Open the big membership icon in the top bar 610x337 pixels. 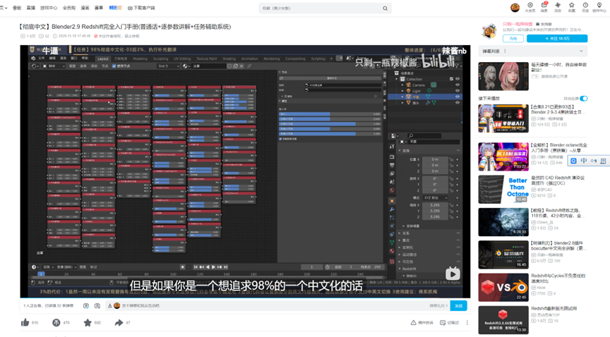point(530,5)
